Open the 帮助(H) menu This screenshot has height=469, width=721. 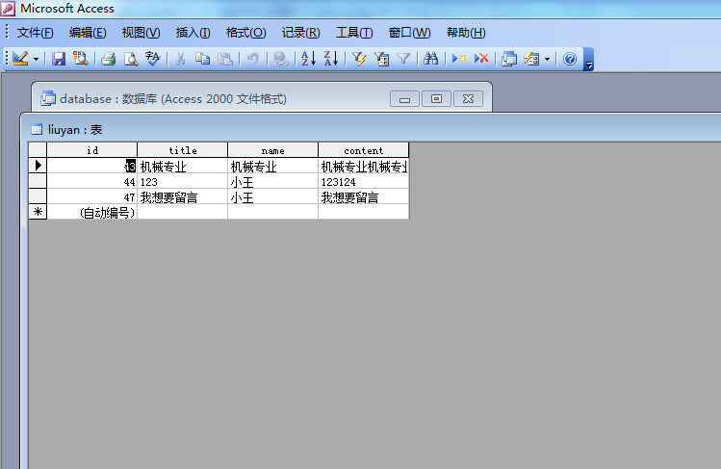point(466,33)
